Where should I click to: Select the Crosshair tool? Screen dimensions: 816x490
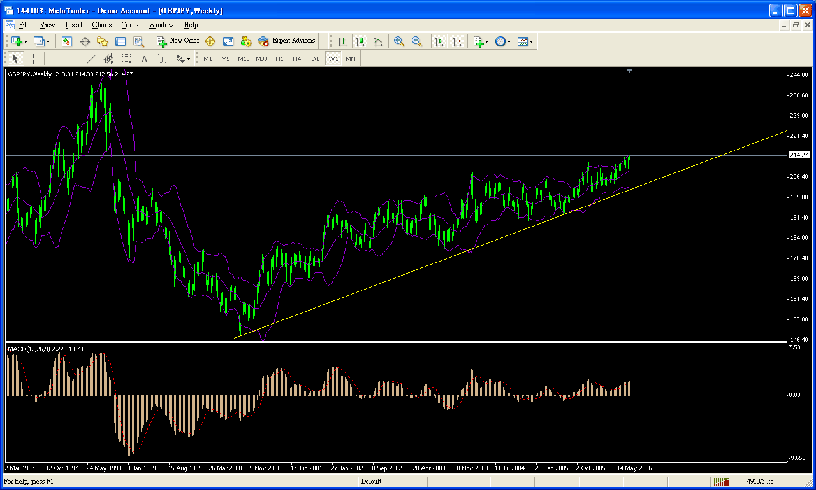point(34,59)
